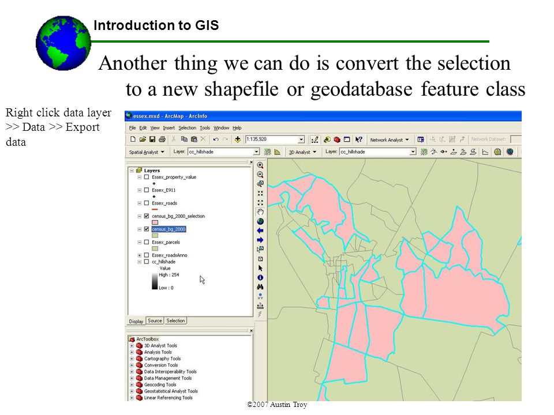Close the table of contents panel
The height and width of the screenshot is (415, 554).
pyautogui.click(x=251, y=163)
